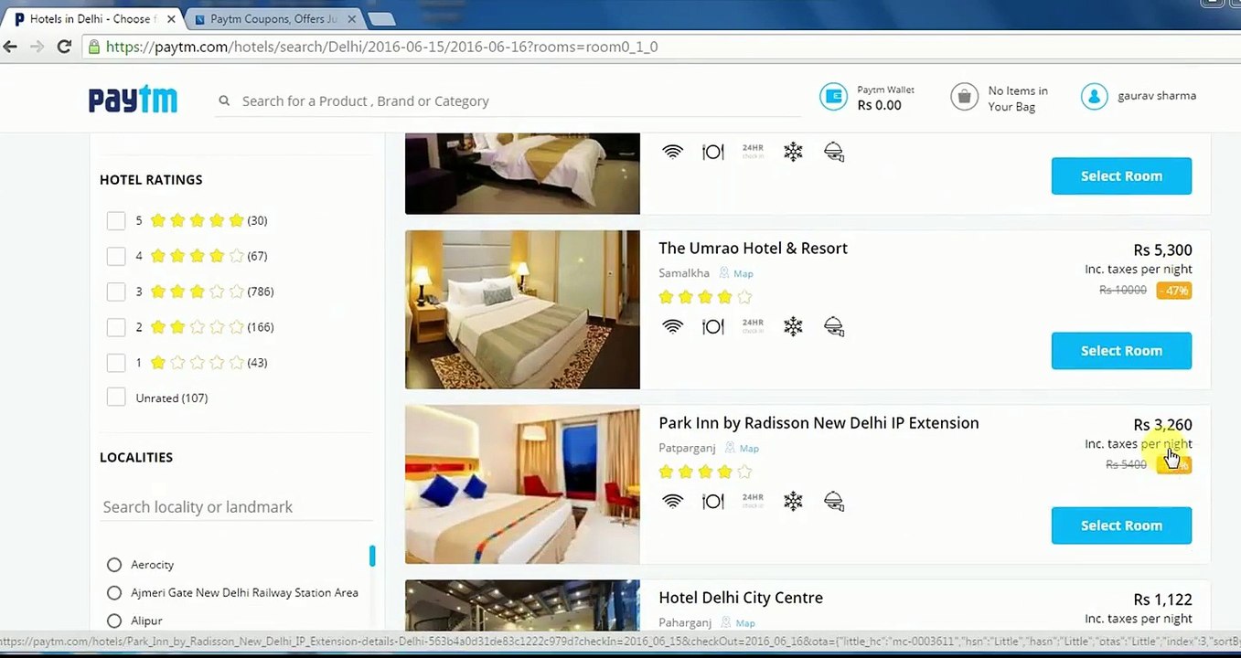Click the Search locality or landmark field

tap(237, 507)
